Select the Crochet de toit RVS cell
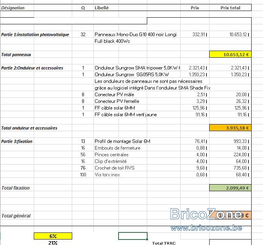 coord(115,168)
